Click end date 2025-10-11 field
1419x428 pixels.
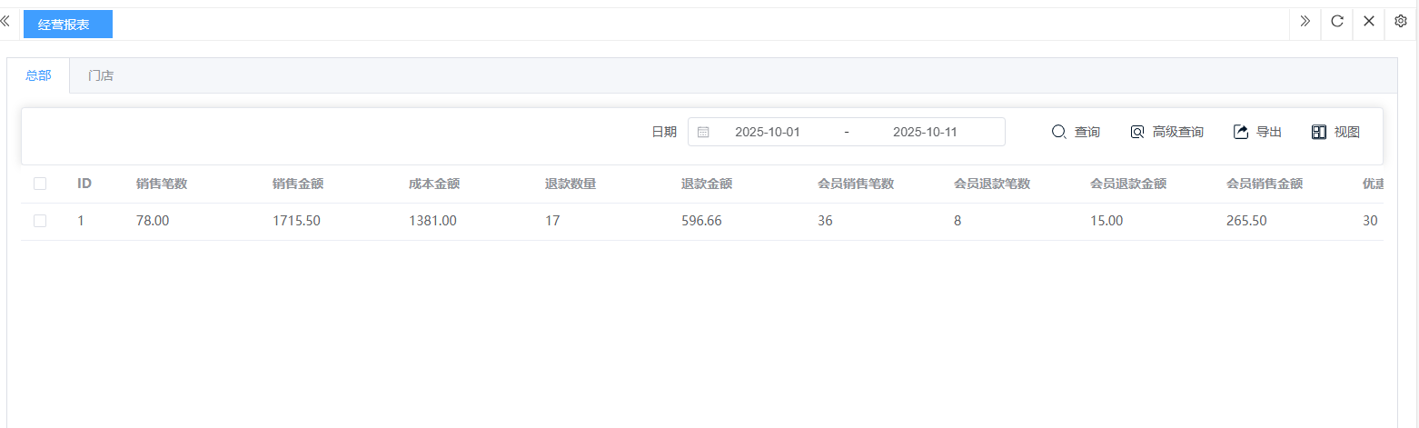pos(925,132)
